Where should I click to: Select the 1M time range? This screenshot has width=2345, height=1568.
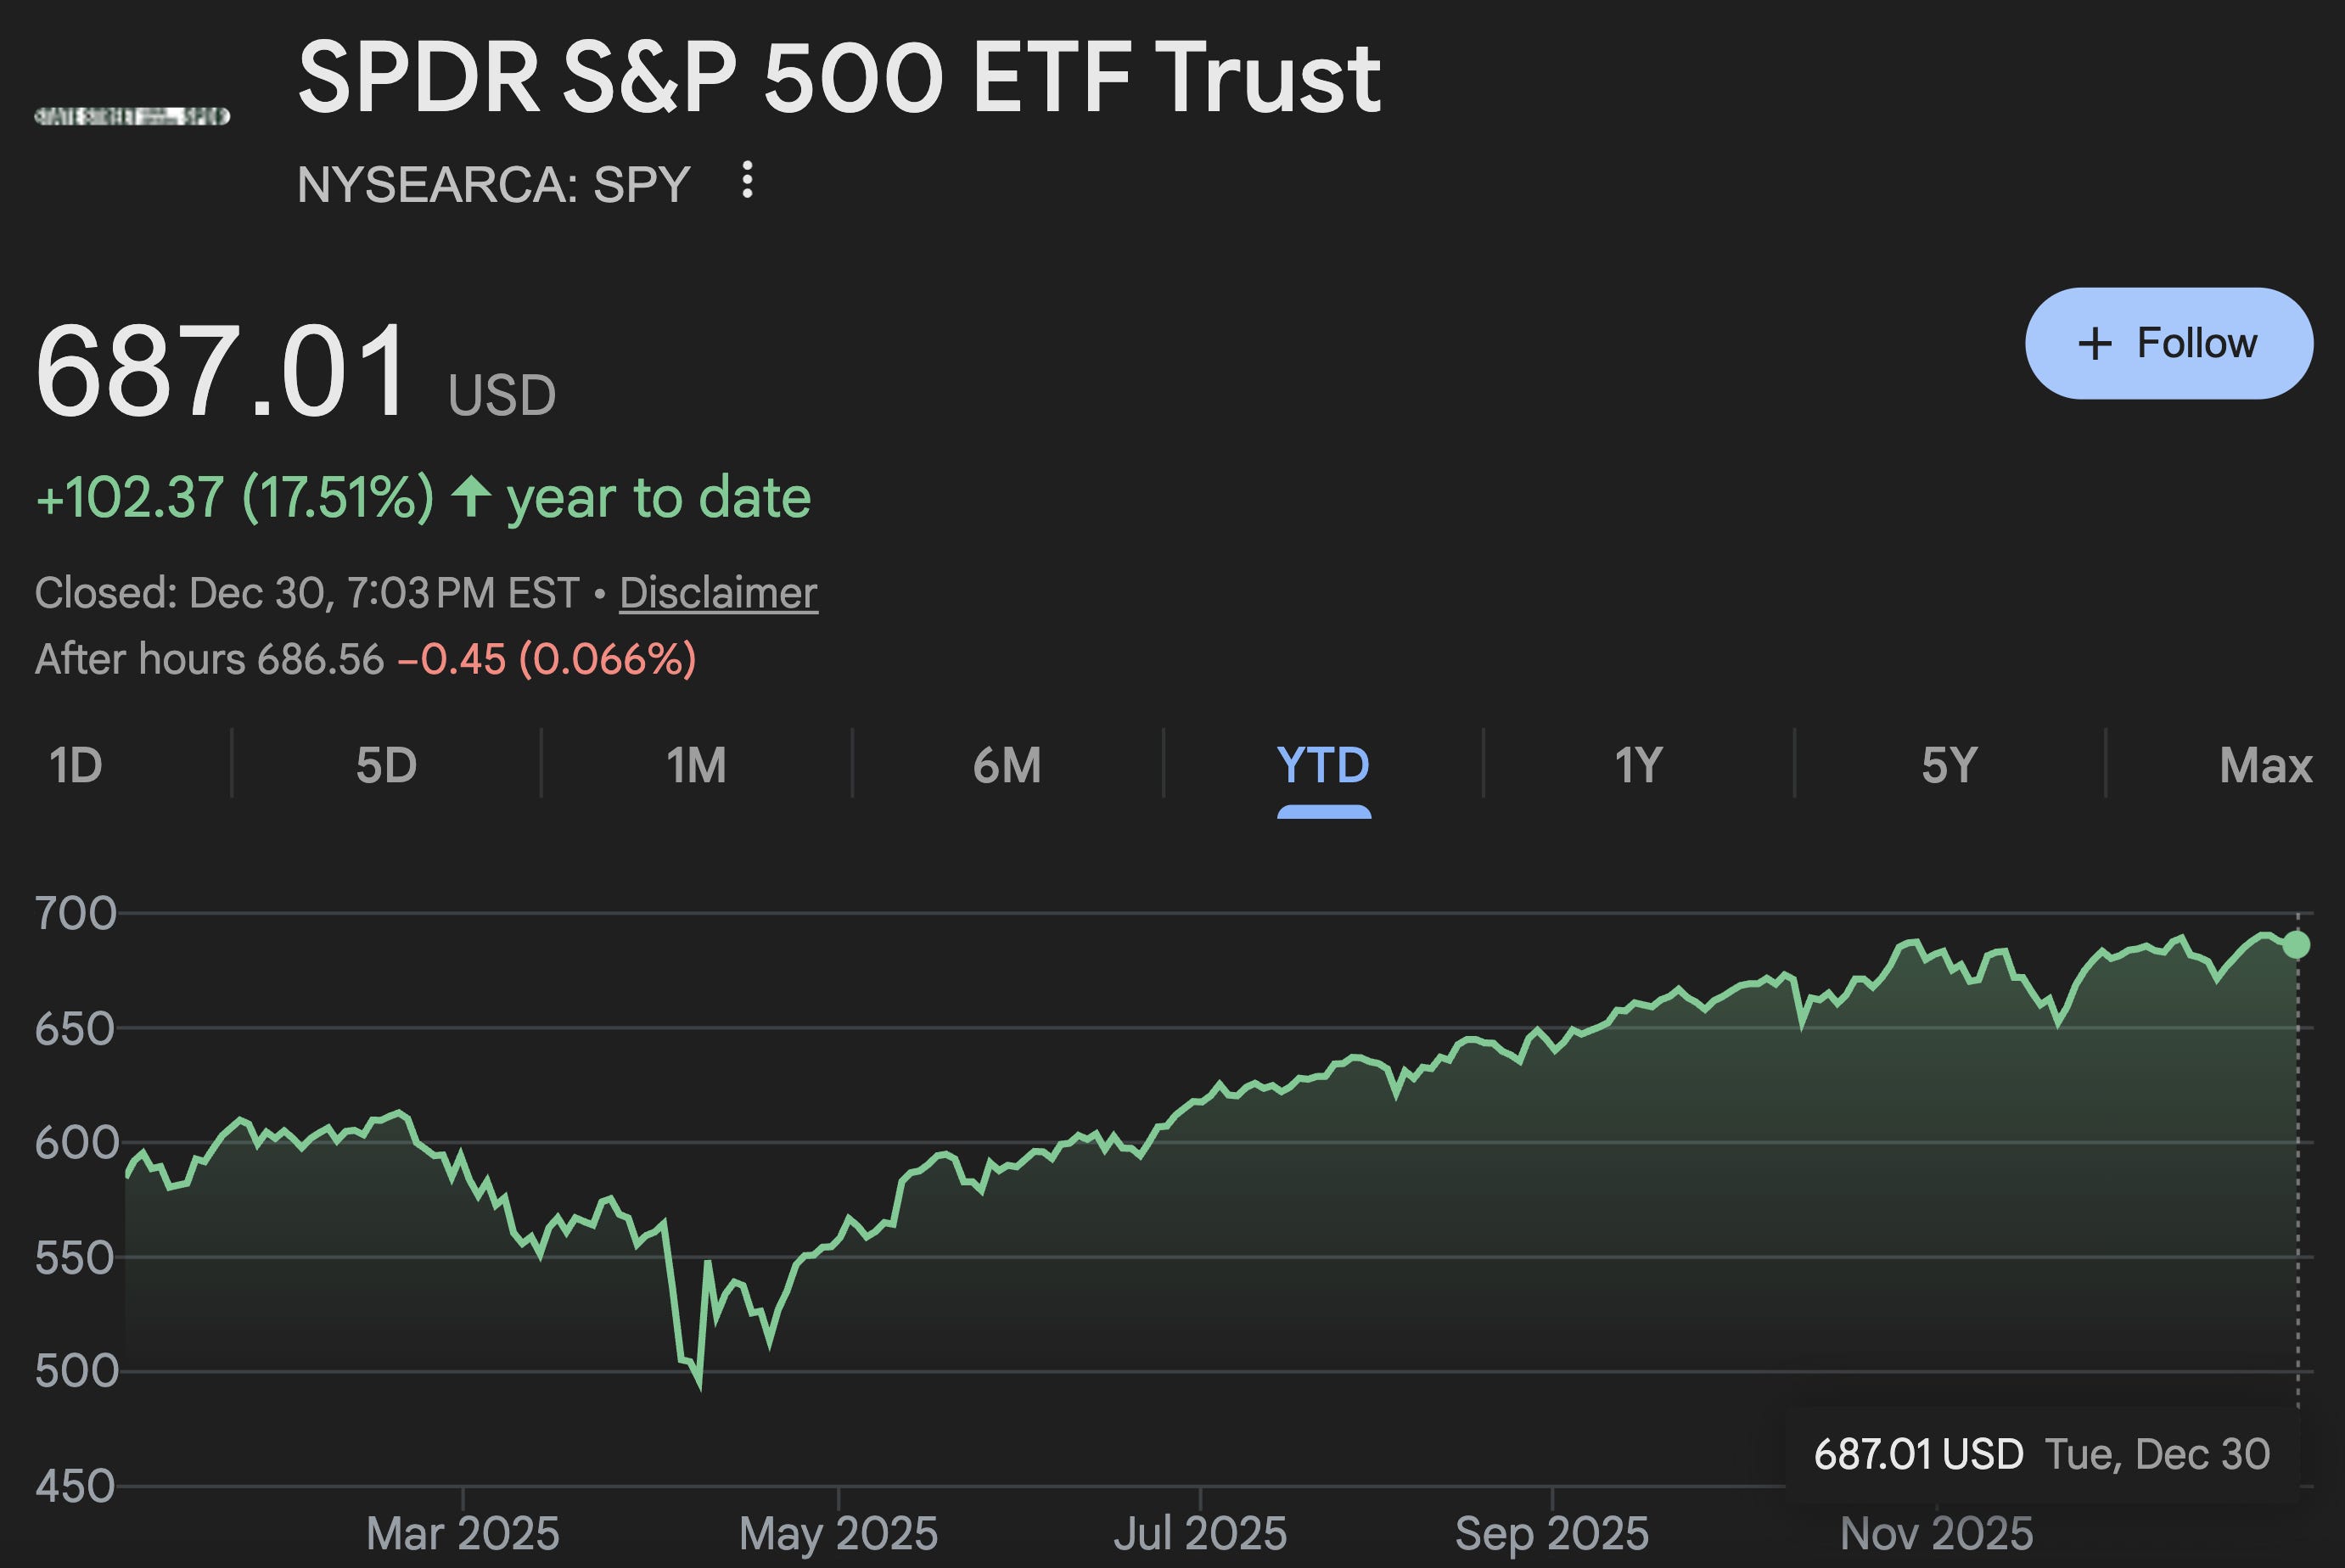698,765
